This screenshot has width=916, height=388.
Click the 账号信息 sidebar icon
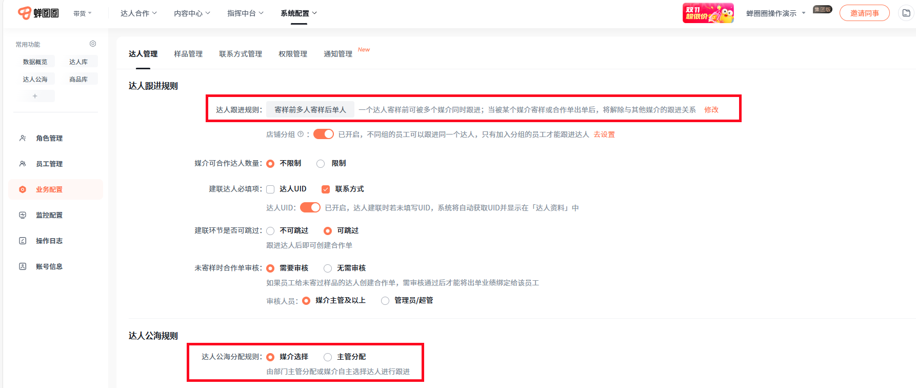click(x=23, y=266)
